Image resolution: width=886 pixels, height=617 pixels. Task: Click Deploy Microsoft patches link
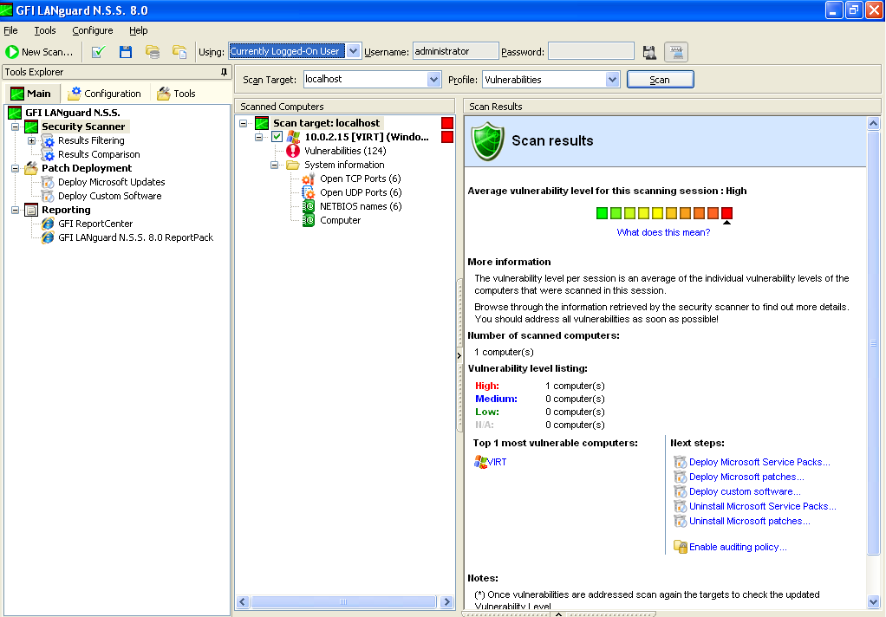[x=746, y=477]
